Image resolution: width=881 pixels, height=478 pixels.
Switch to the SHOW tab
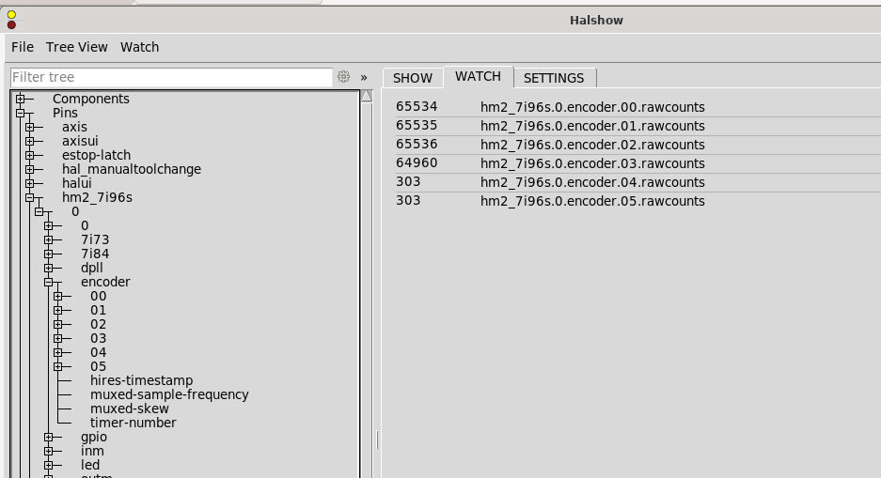413,78
